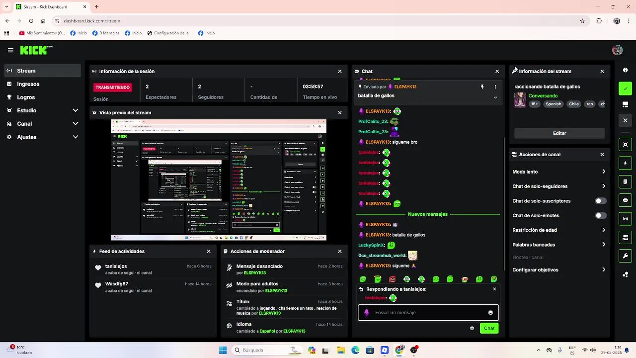
Task: Open the three-dot menu on the pinned message
Action: pos(495,87)
